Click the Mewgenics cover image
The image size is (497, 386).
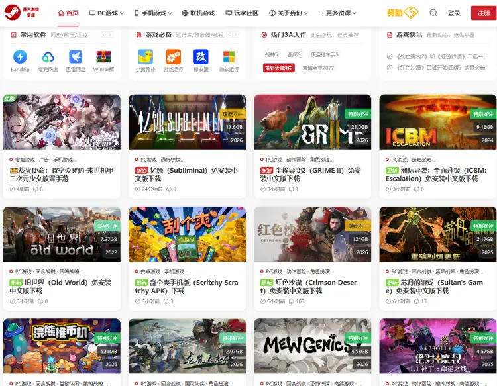(x=313, y=346)
